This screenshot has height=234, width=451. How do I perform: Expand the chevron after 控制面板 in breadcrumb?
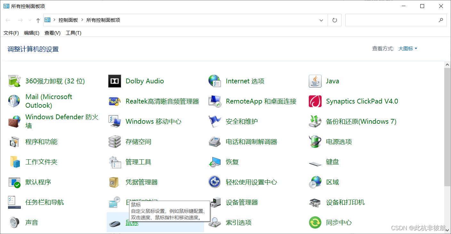(82, 20)
